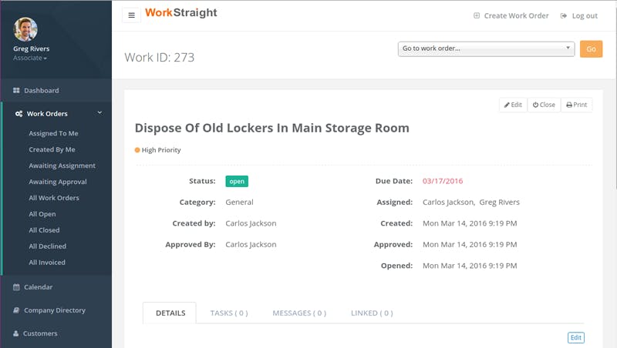
Task: Switch to the Tasks tab
Action: 228,313
